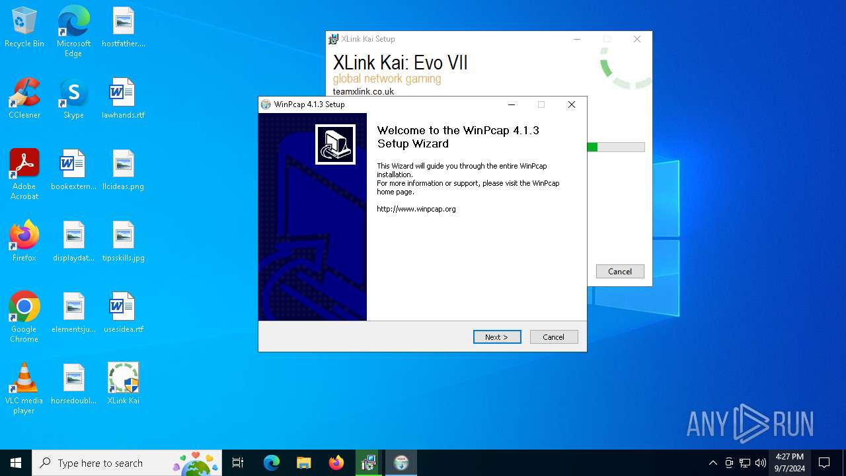Close the WinPcap Setup window
846x476 pixels.
[x=572, y=104]
